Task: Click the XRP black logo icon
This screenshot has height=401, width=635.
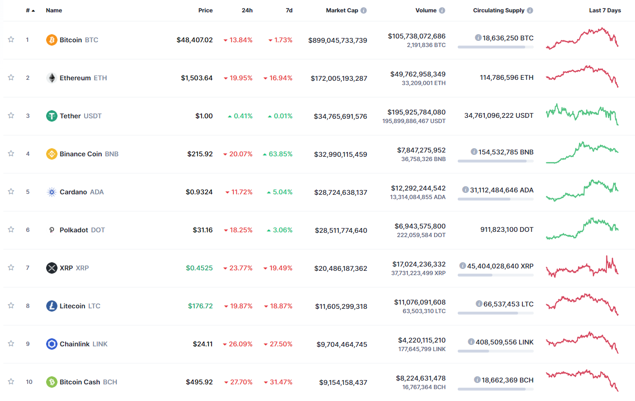Action: coord(52,268)
